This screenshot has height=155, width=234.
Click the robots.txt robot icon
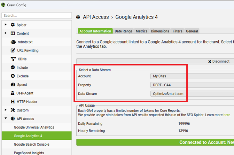(x=13, y=42)
